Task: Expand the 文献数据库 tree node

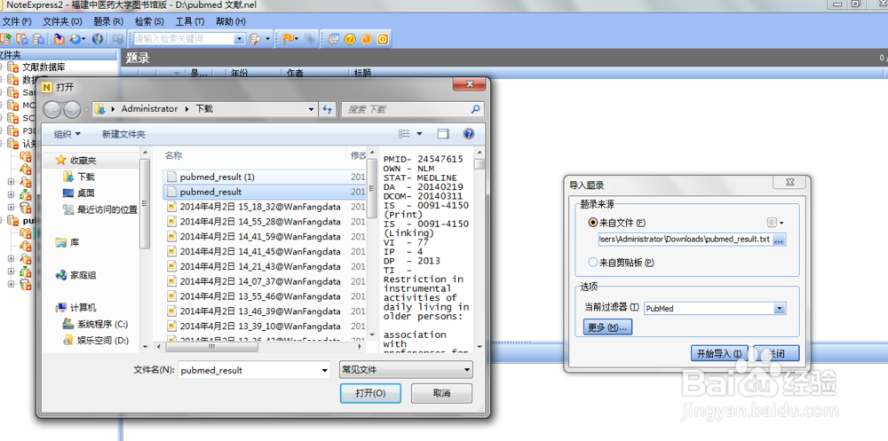Action: (1, 67)
